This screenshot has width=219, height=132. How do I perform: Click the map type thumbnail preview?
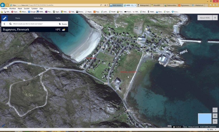(204, 119)
